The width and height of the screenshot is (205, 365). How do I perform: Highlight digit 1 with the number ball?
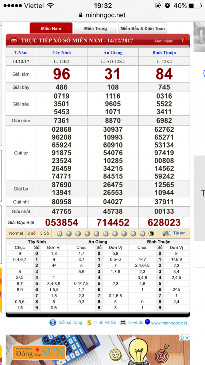coord(69,234)
